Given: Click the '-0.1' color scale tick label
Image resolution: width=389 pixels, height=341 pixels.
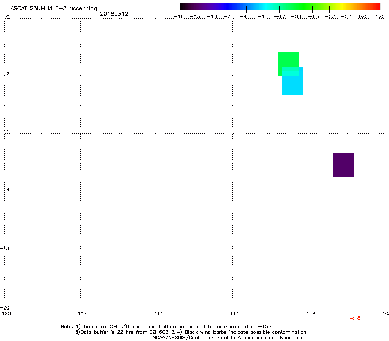Looking at the screenshot, I should click(x=346, y=17).
